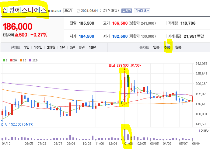This screenshot has width=210, height=149.
Task: Click the calendar clock icon beside the date
Action: click(78, 11)
